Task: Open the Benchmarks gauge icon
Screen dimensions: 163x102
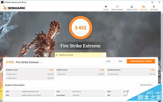Action: (117, 7)
